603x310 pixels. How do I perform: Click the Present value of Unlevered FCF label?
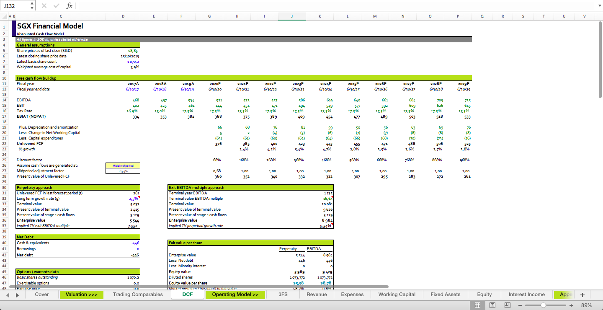point(43,176)
